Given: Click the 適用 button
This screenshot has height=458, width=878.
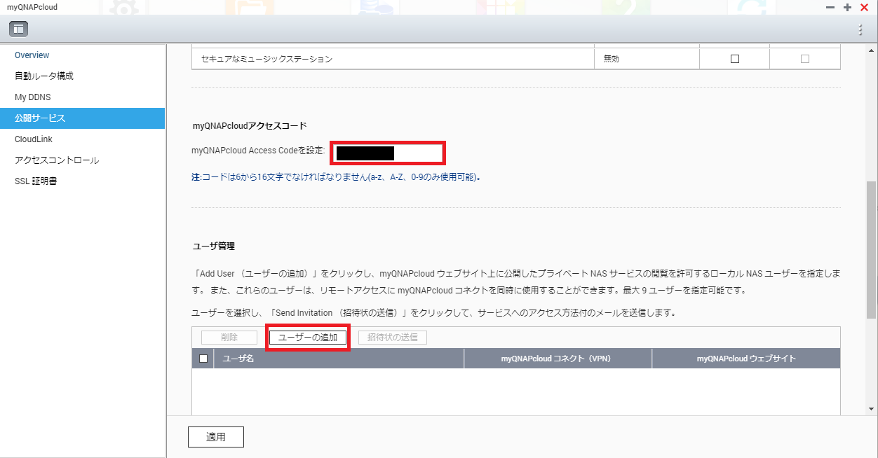Looking at the screenshot, I should [x=216, y=437].
